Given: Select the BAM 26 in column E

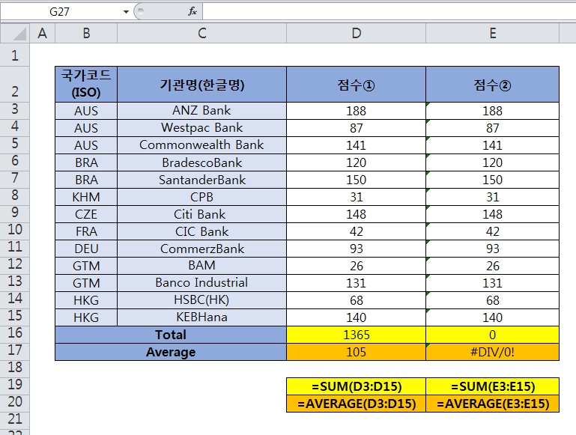Looking at the screenshot, I should [493, 266].
